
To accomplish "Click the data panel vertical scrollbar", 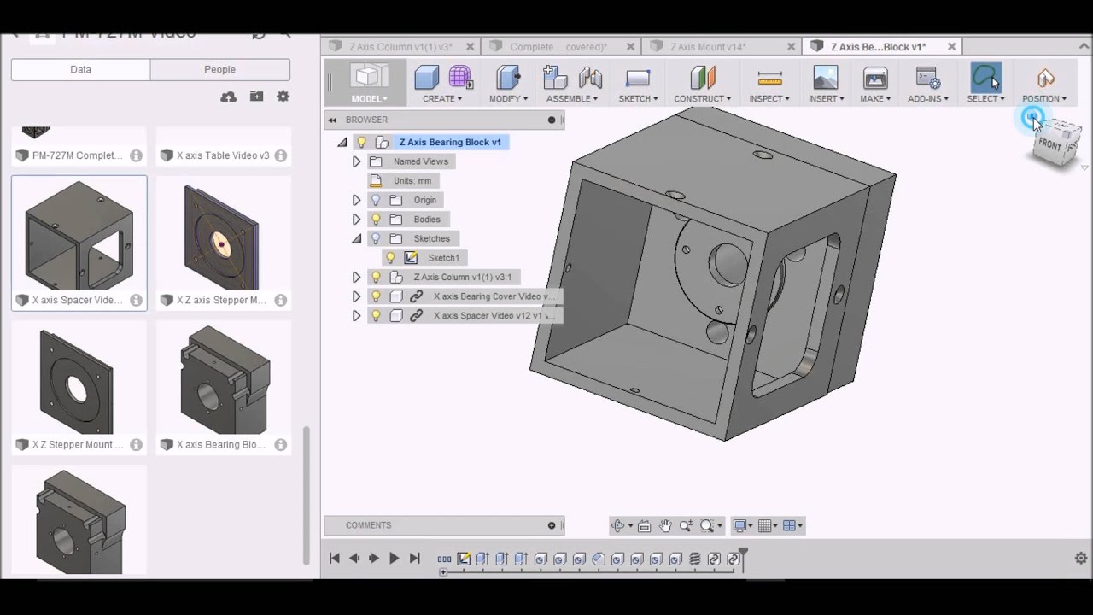I will coord(306,495).
